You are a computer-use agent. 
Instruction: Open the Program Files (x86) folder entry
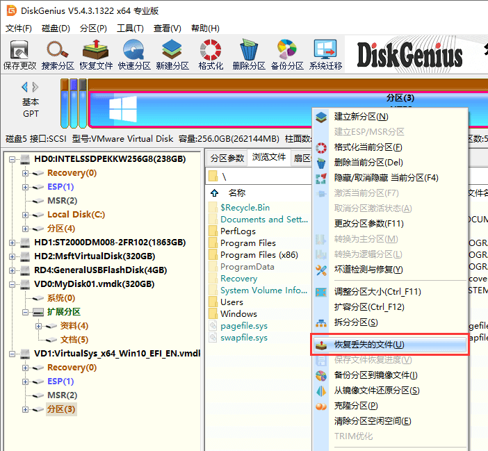coord(259,255)
